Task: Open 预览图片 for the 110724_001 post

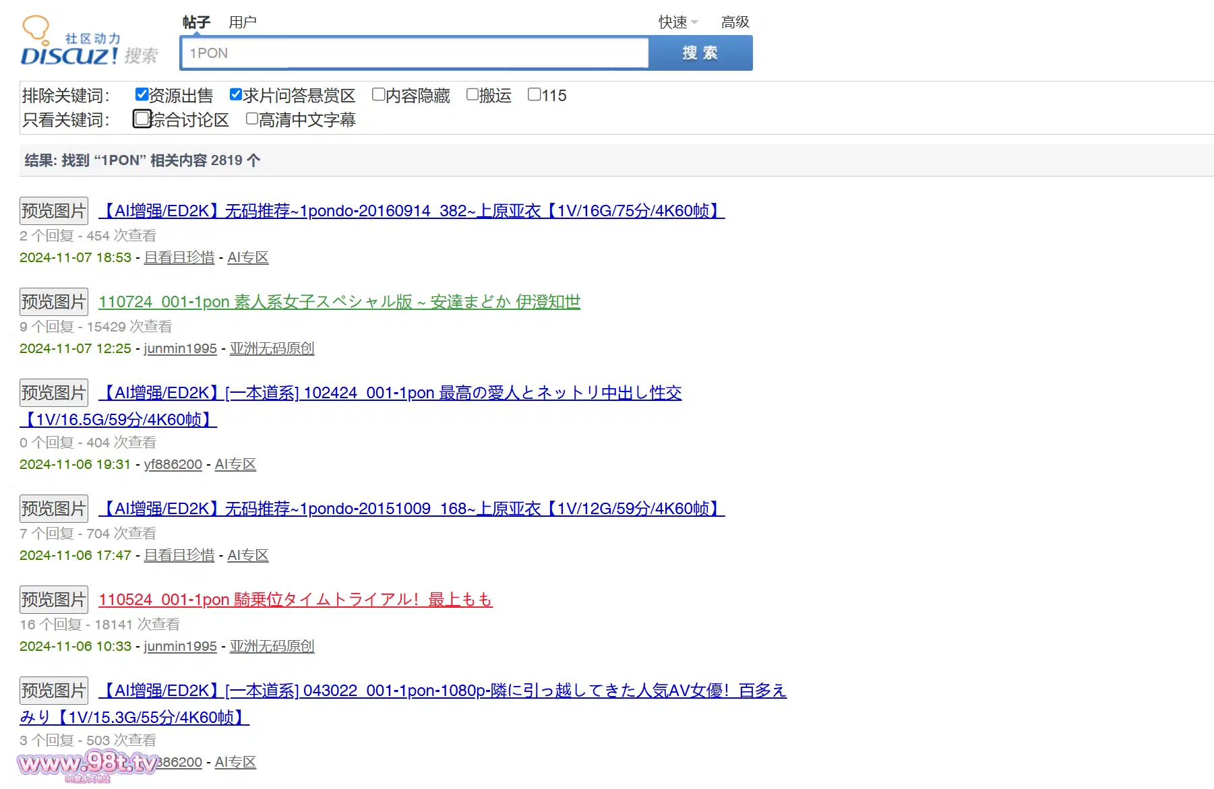Action: (x=54, y=302)
